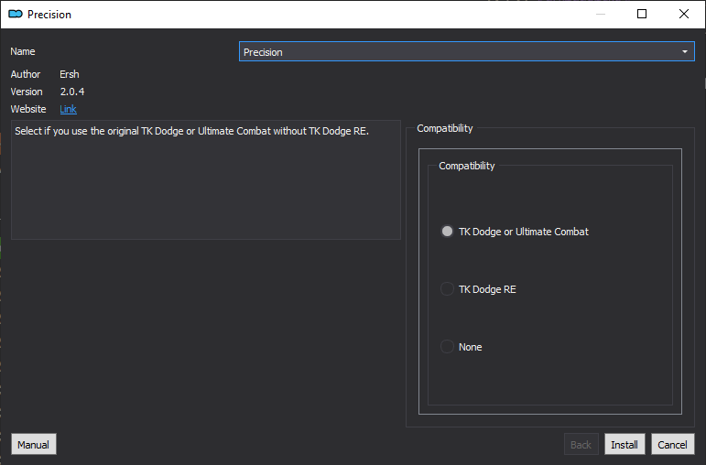This screenshot has width=706, height=465.
Task: Click the Precision app icon in title bar
Action: [16, 14]
